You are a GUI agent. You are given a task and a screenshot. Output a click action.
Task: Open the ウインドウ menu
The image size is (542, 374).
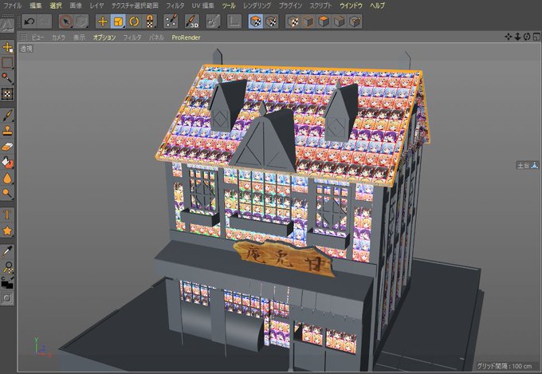(x=351, y=6)
